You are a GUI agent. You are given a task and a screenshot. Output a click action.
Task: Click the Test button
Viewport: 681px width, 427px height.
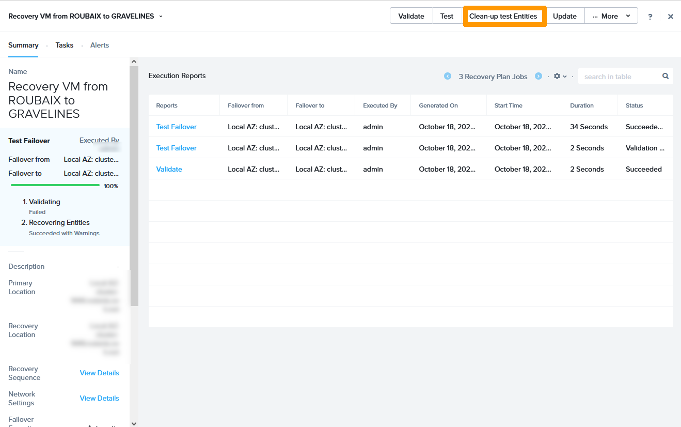pos(447,16)
